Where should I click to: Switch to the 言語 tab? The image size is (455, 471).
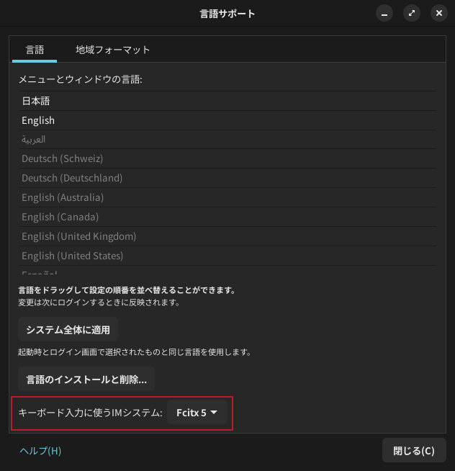[35, 50]
